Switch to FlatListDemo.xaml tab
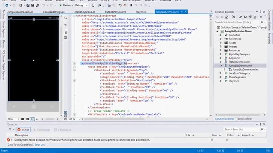Image resolution: width=273 pixels, height=153 pixels. tap(116, 12)
